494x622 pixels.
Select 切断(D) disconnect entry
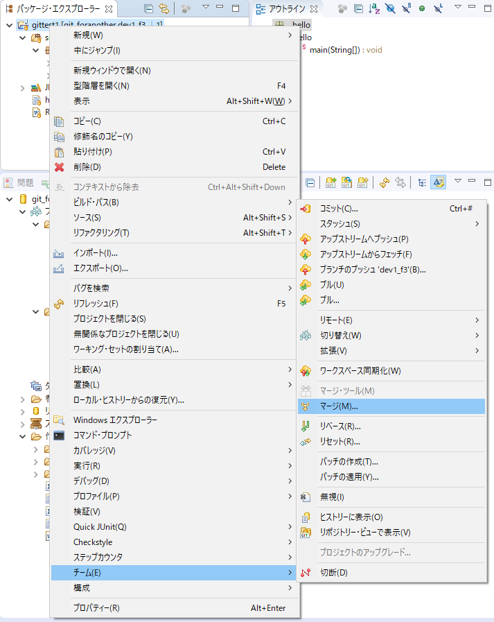pos(391,573)
